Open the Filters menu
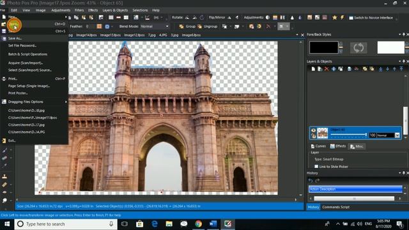409x230 pixels. click(x=79, y=10)
